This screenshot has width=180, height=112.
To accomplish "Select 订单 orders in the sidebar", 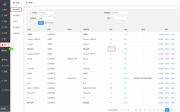I will tap(5, 27).
